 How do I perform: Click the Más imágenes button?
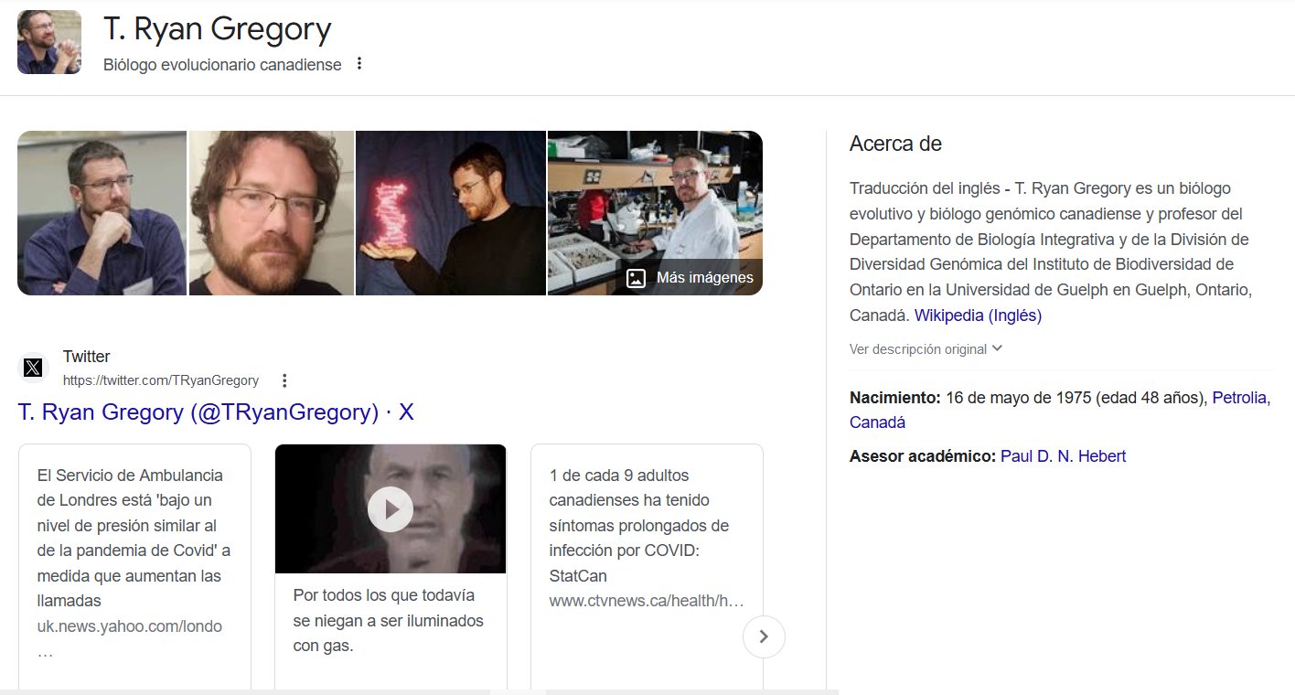tap(690, 278)
